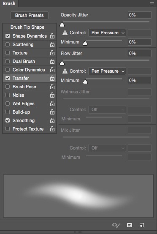Click the Opacity Jitter warning triangle

click(65, 33)
